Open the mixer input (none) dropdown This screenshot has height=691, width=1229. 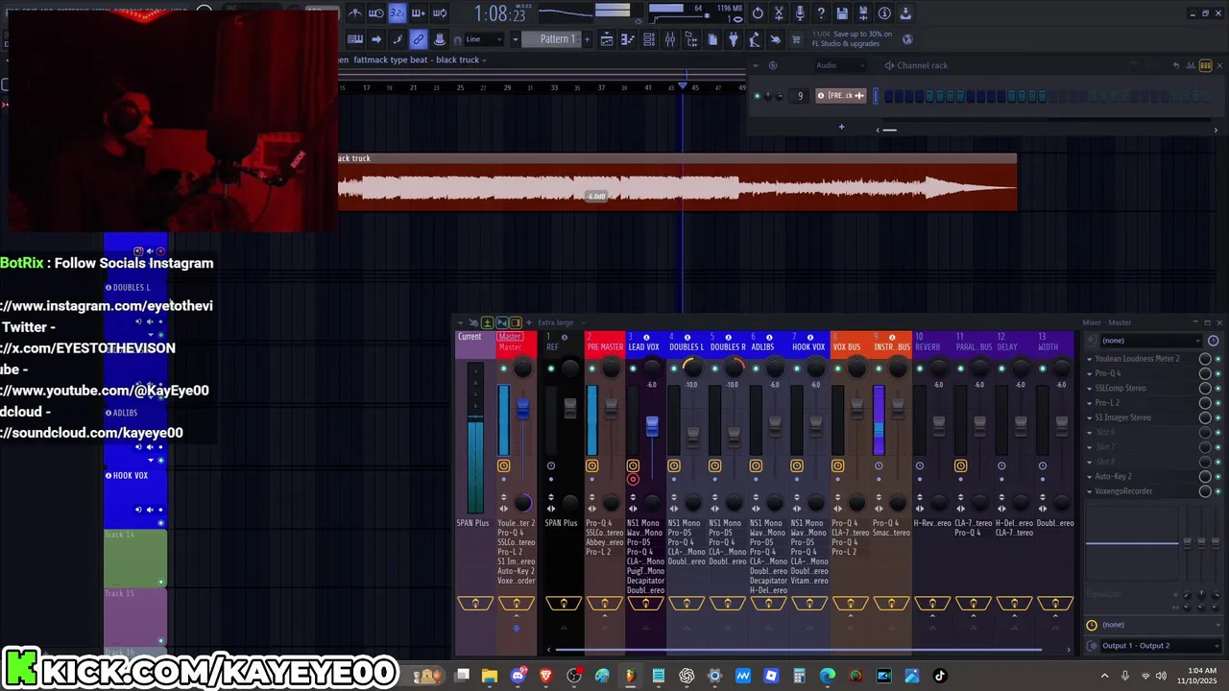click(x=1149, y=341)
